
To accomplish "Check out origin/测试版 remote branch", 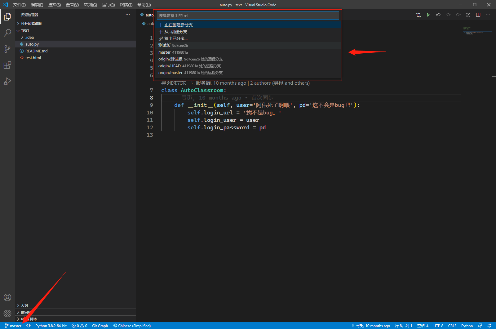I will 248,59.
